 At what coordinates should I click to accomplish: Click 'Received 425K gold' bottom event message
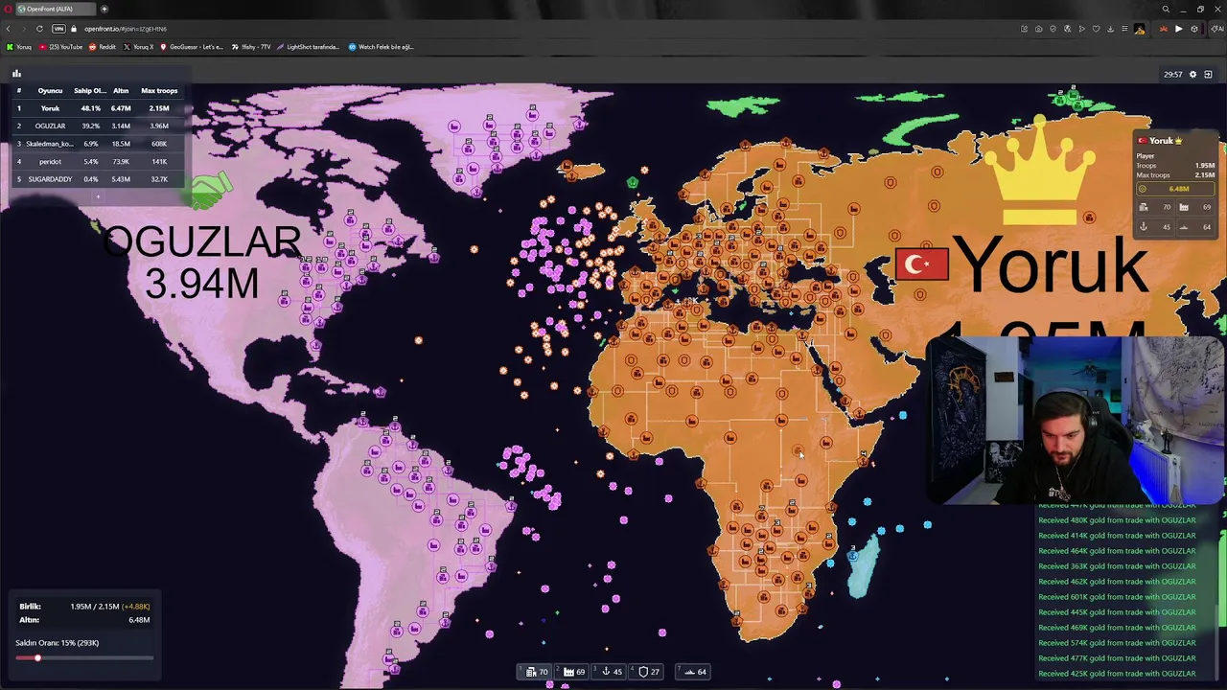(1117, 674)
